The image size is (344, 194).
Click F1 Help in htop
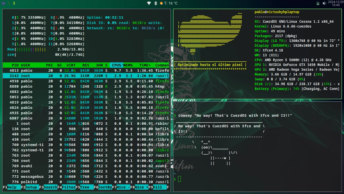tap(10, 187)
